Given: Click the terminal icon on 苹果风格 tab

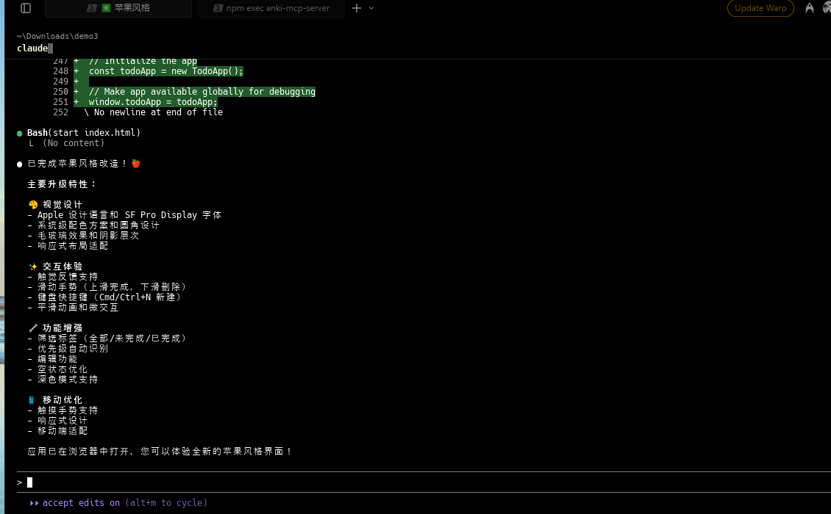Looking at the screenshot, I should (92, 8).
